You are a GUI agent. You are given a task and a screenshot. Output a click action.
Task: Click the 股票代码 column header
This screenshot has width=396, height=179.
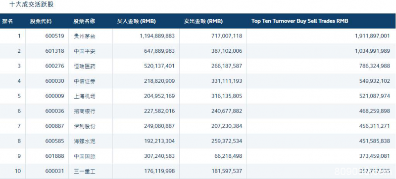coord(41,21)
